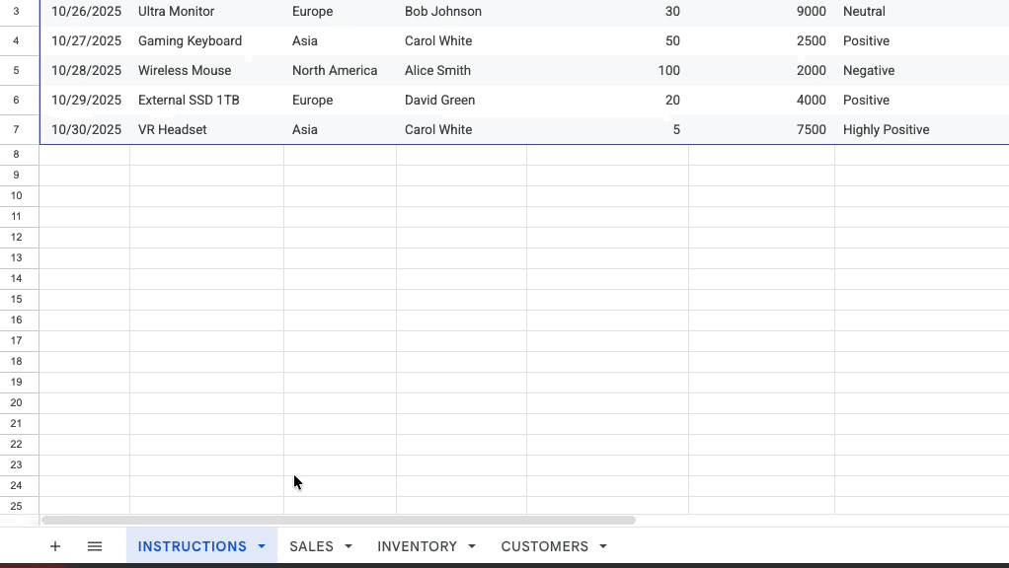Viewport: 1009px width, 568px height.
Task: Select Positive in the Gaming Keyboard row
Action: pos(921,41)
